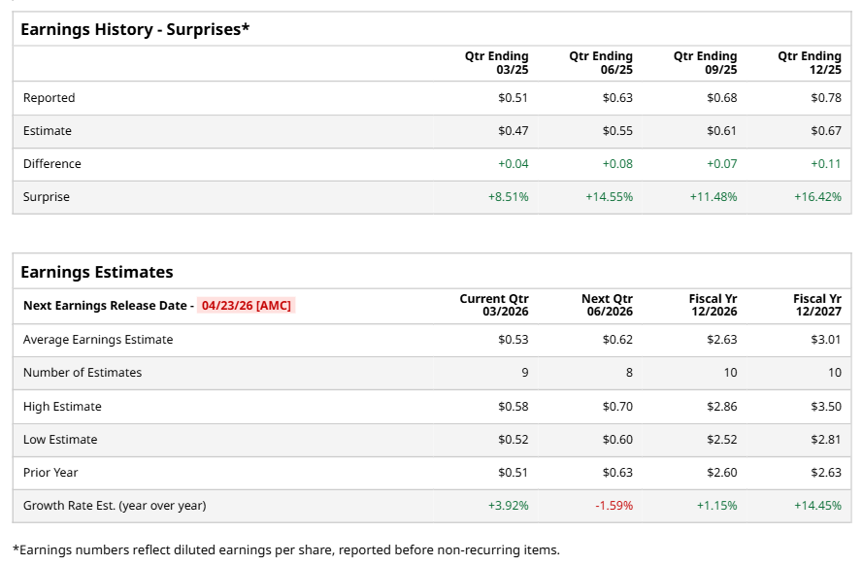This screenshot has height=565, width=862.
Task: Click the +14.55% surprise percentage
Action: click(609, 197)
